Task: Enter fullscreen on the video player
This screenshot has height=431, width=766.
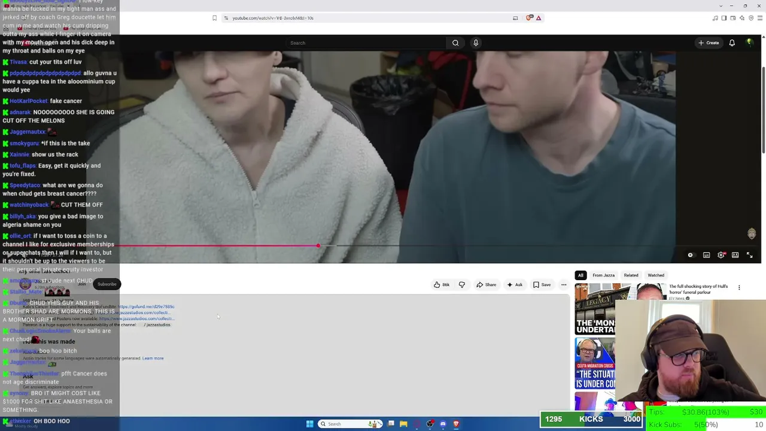Action: [x=750, y=255]
